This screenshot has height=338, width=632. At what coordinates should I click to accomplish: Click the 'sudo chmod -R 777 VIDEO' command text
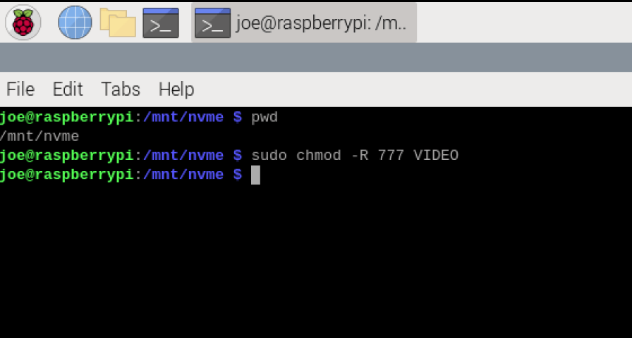tap(355, 156)
